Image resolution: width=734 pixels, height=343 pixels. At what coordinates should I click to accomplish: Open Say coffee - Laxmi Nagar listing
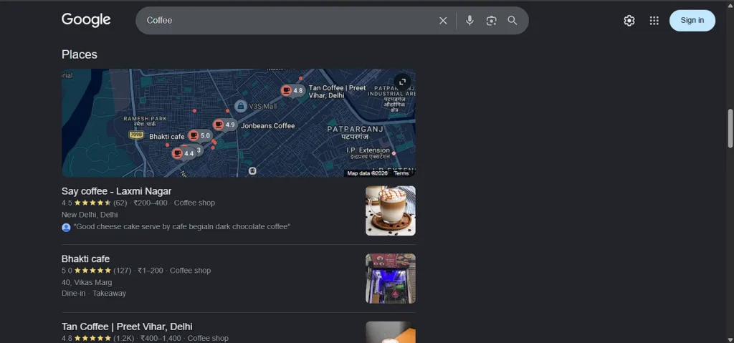117,191
